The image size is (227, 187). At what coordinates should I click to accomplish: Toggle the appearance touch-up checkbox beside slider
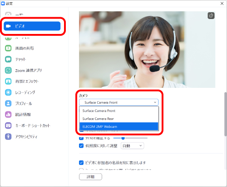(x=81, y=138)
